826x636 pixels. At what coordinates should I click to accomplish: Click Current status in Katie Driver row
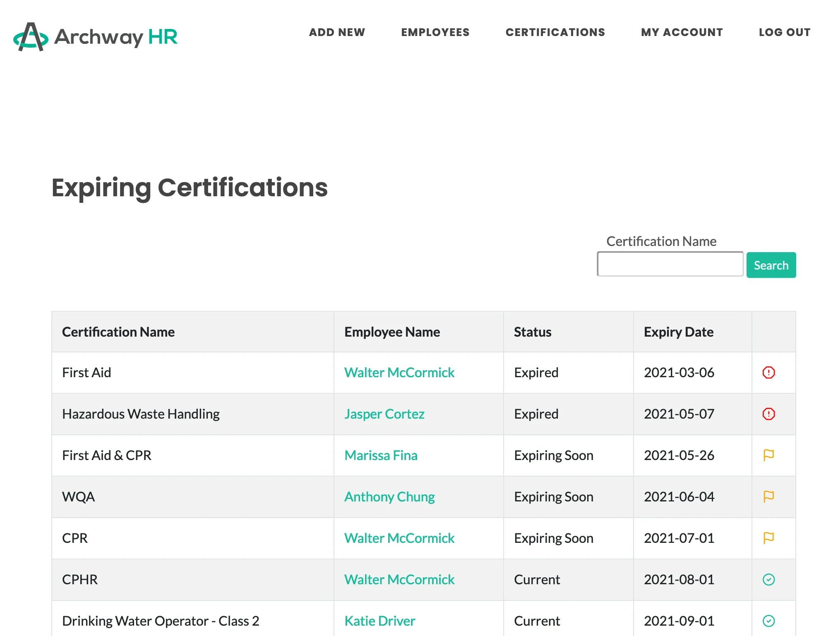pos(537,621)
